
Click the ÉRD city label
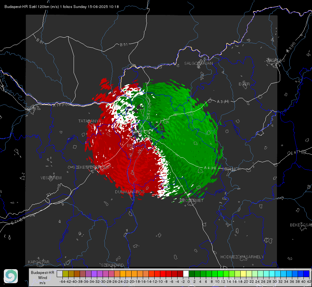click(130, 146)
